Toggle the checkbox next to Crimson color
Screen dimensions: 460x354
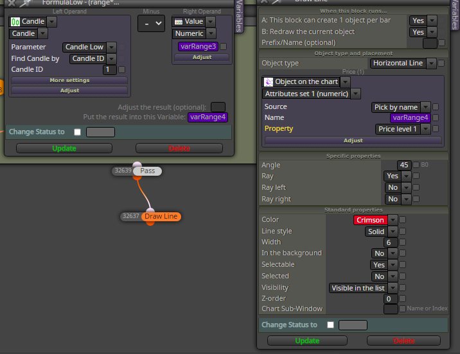click(402, 219)
